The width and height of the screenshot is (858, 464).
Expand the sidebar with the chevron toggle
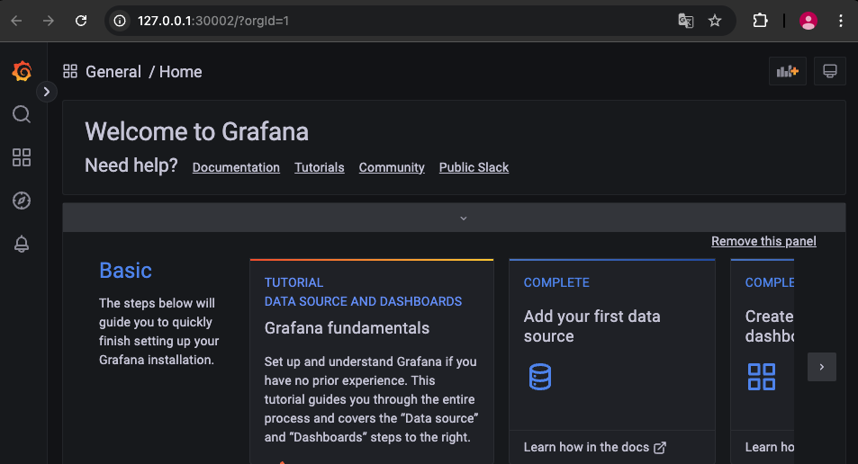pyautogui.click(x=47, y=92)
